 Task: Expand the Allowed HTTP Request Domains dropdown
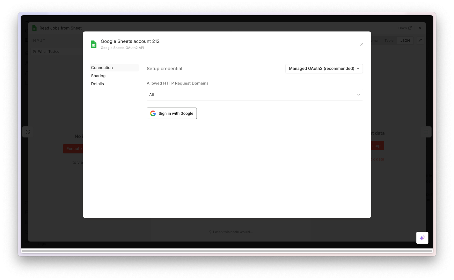[255, 95]
